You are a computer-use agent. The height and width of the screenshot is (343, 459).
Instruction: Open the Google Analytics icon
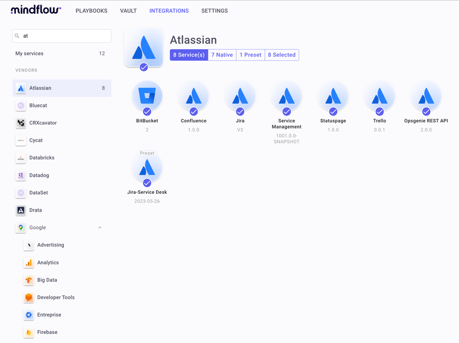[29, 262]
